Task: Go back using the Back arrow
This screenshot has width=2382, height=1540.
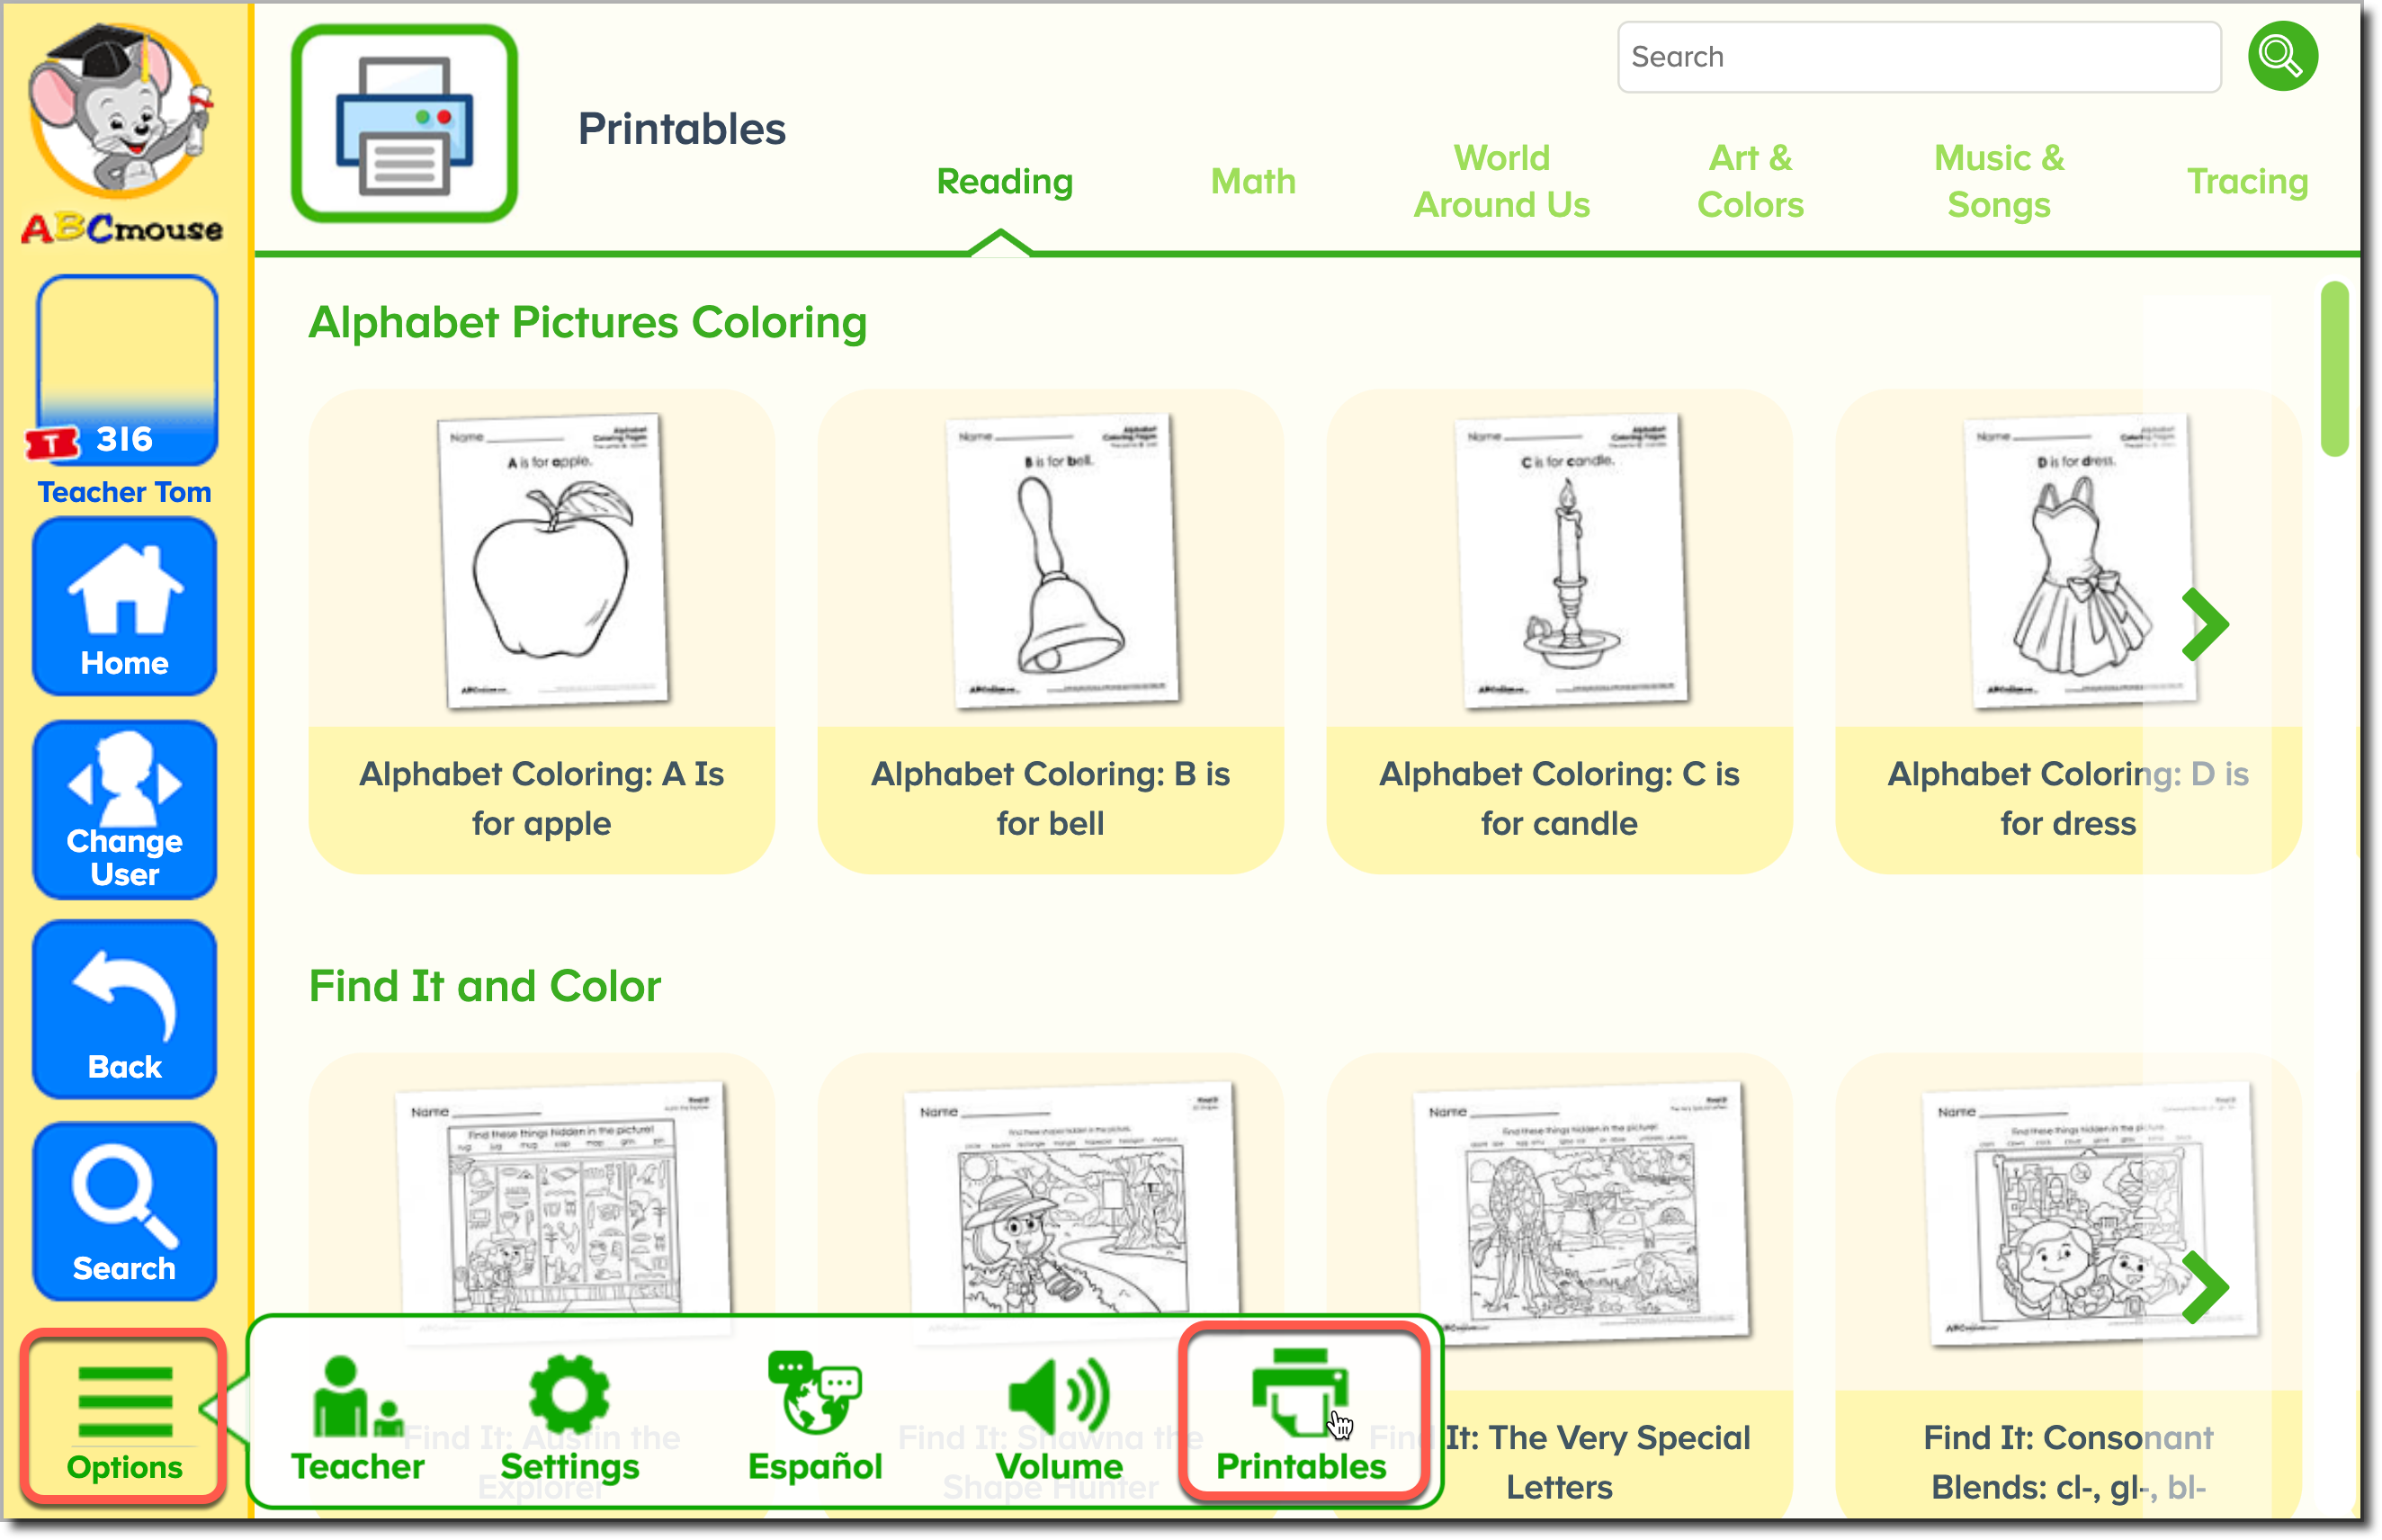Action: pos(124,1010)
